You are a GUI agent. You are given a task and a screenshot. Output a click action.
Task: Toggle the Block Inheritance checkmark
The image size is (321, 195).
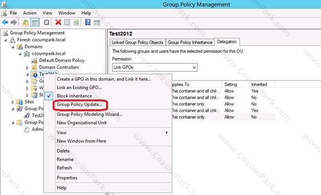click(x=49, y=96)
